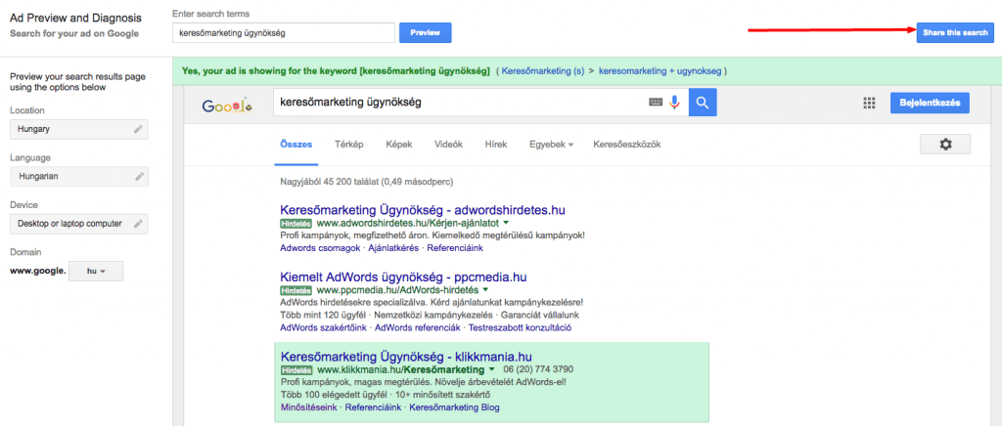The width and height of the screenshot is (1002, 426).
Task: Click the voice search microphone icon
Action: click(x=674, y=102)
